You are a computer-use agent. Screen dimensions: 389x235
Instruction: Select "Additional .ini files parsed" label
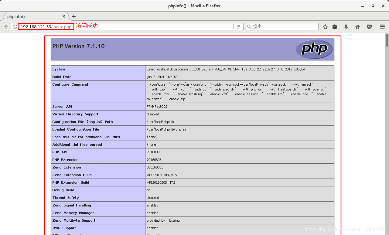[77, 145]
